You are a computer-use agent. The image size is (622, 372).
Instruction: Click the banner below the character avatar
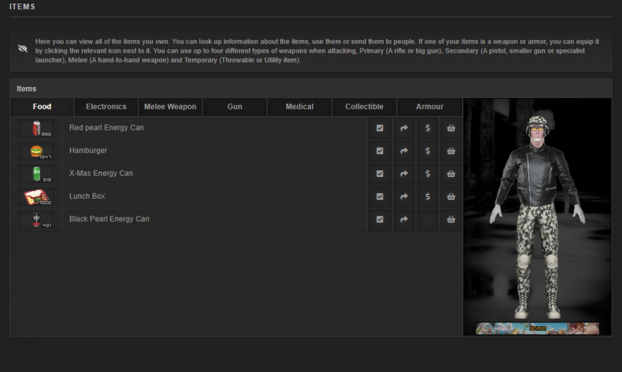coord(537,329)
